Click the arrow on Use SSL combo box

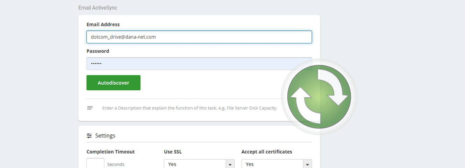[x=230, y=164]
